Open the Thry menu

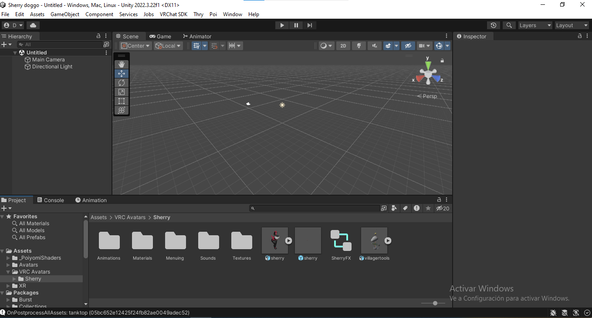(198, 14)
